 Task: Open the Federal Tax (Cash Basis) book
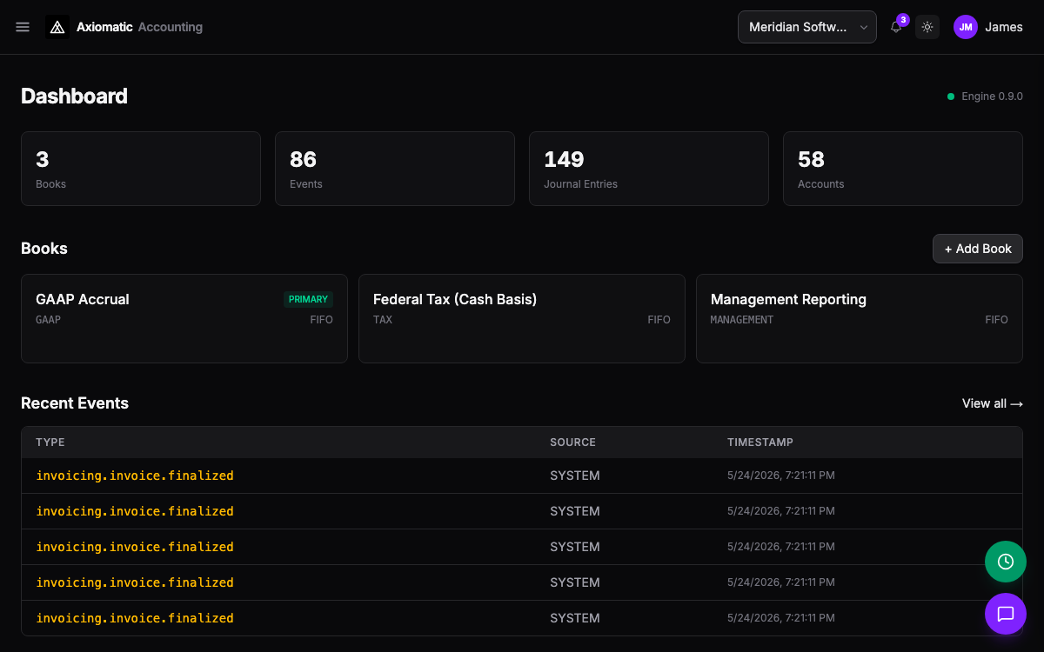click(522, 318)
